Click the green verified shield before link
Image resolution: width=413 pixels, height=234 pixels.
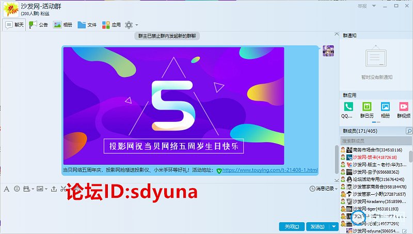(x=219, y=171)
